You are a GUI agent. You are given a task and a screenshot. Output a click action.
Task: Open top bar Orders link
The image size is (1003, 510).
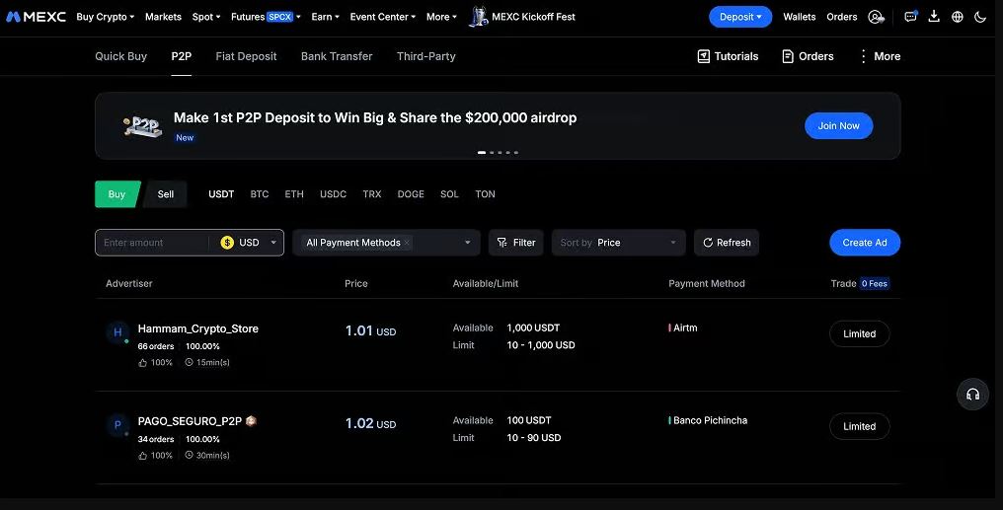pyautogui.click(x=842, y=17)
